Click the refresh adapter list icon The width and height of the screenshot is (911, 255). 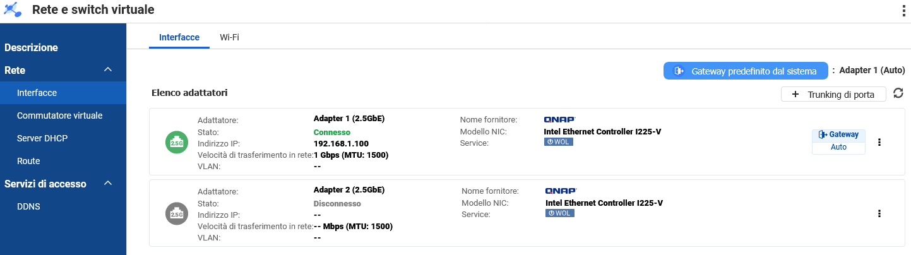[x=898, y=93]
